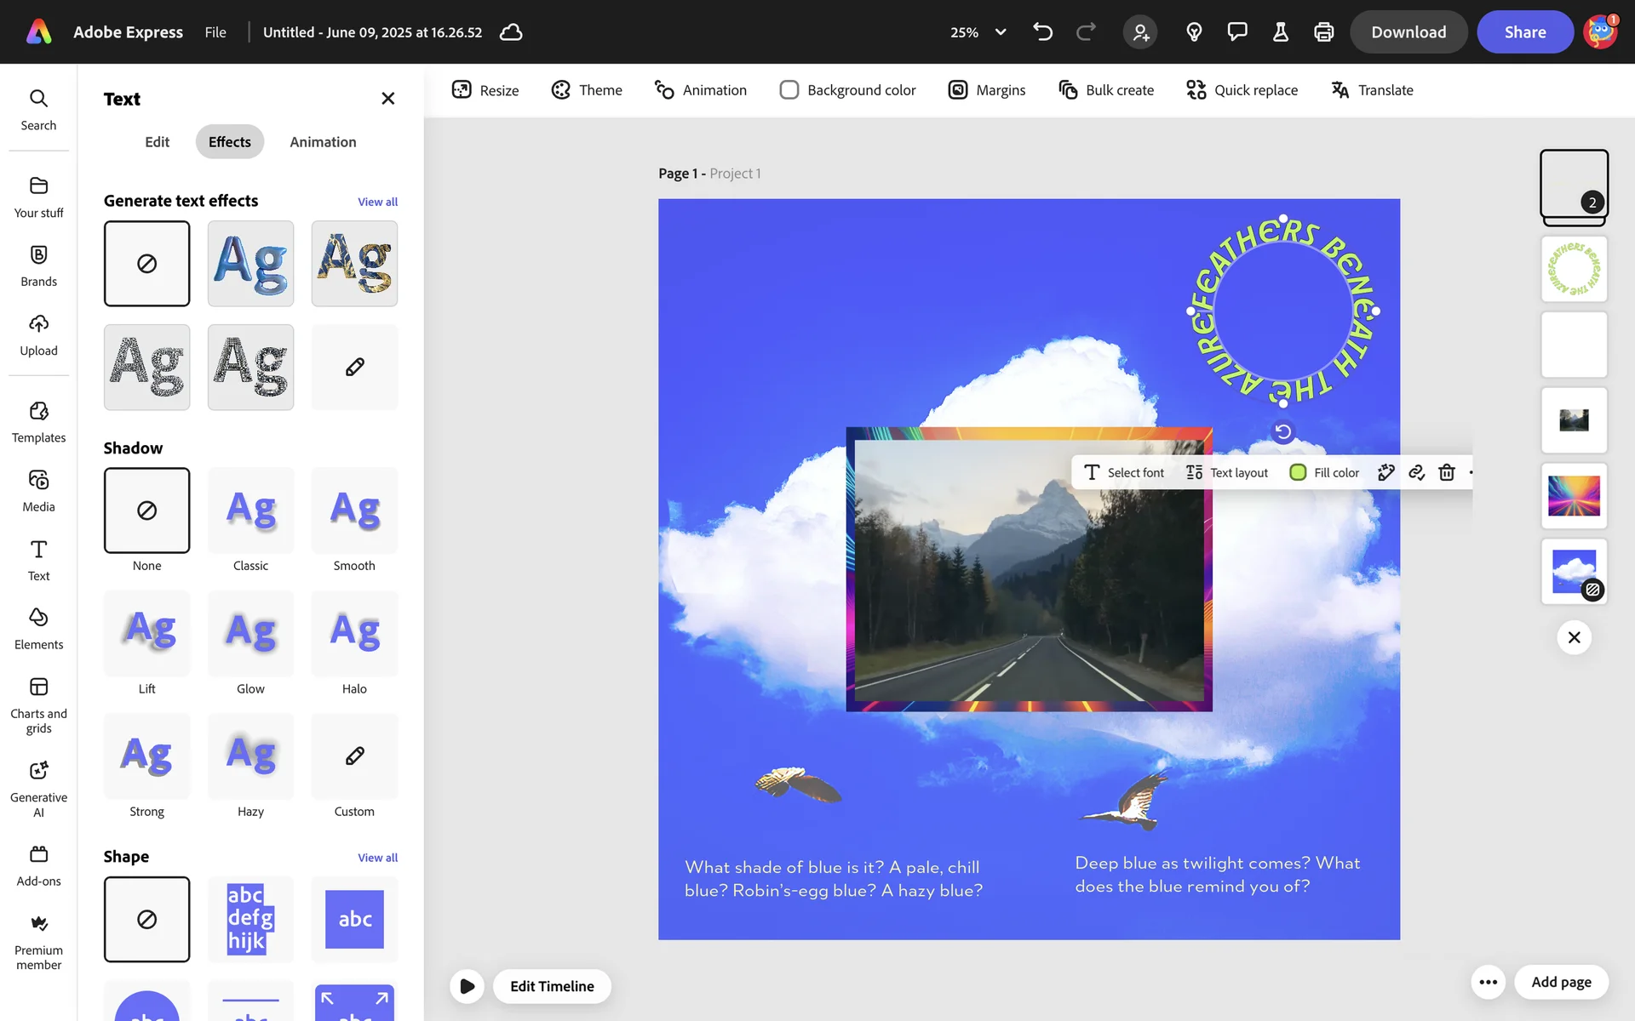Expand the 25% zoom level dropdown
The height and width of the screenshot is (1021, 1635).
point(1001,32)
